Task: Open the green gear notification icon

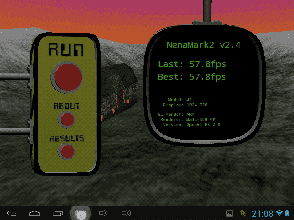Action: (x=243, y=213)
